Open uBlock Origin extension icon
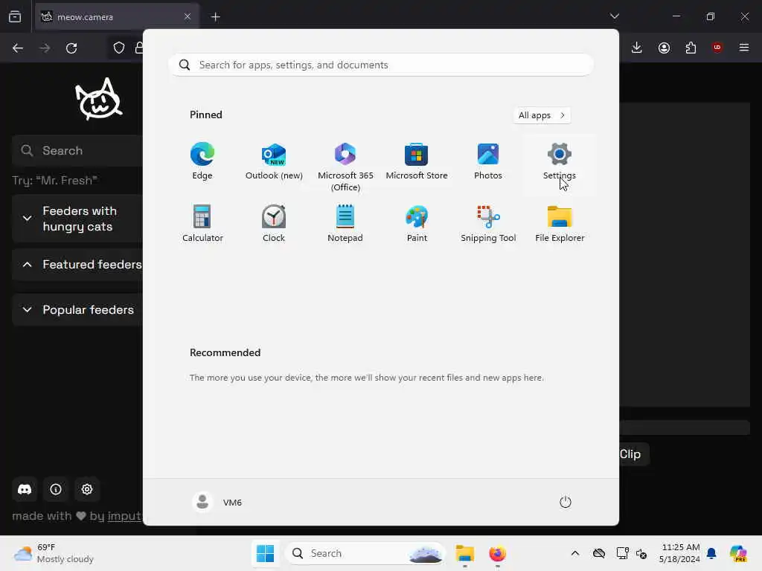The image size is (762, 571). click(x=717, y=48)
